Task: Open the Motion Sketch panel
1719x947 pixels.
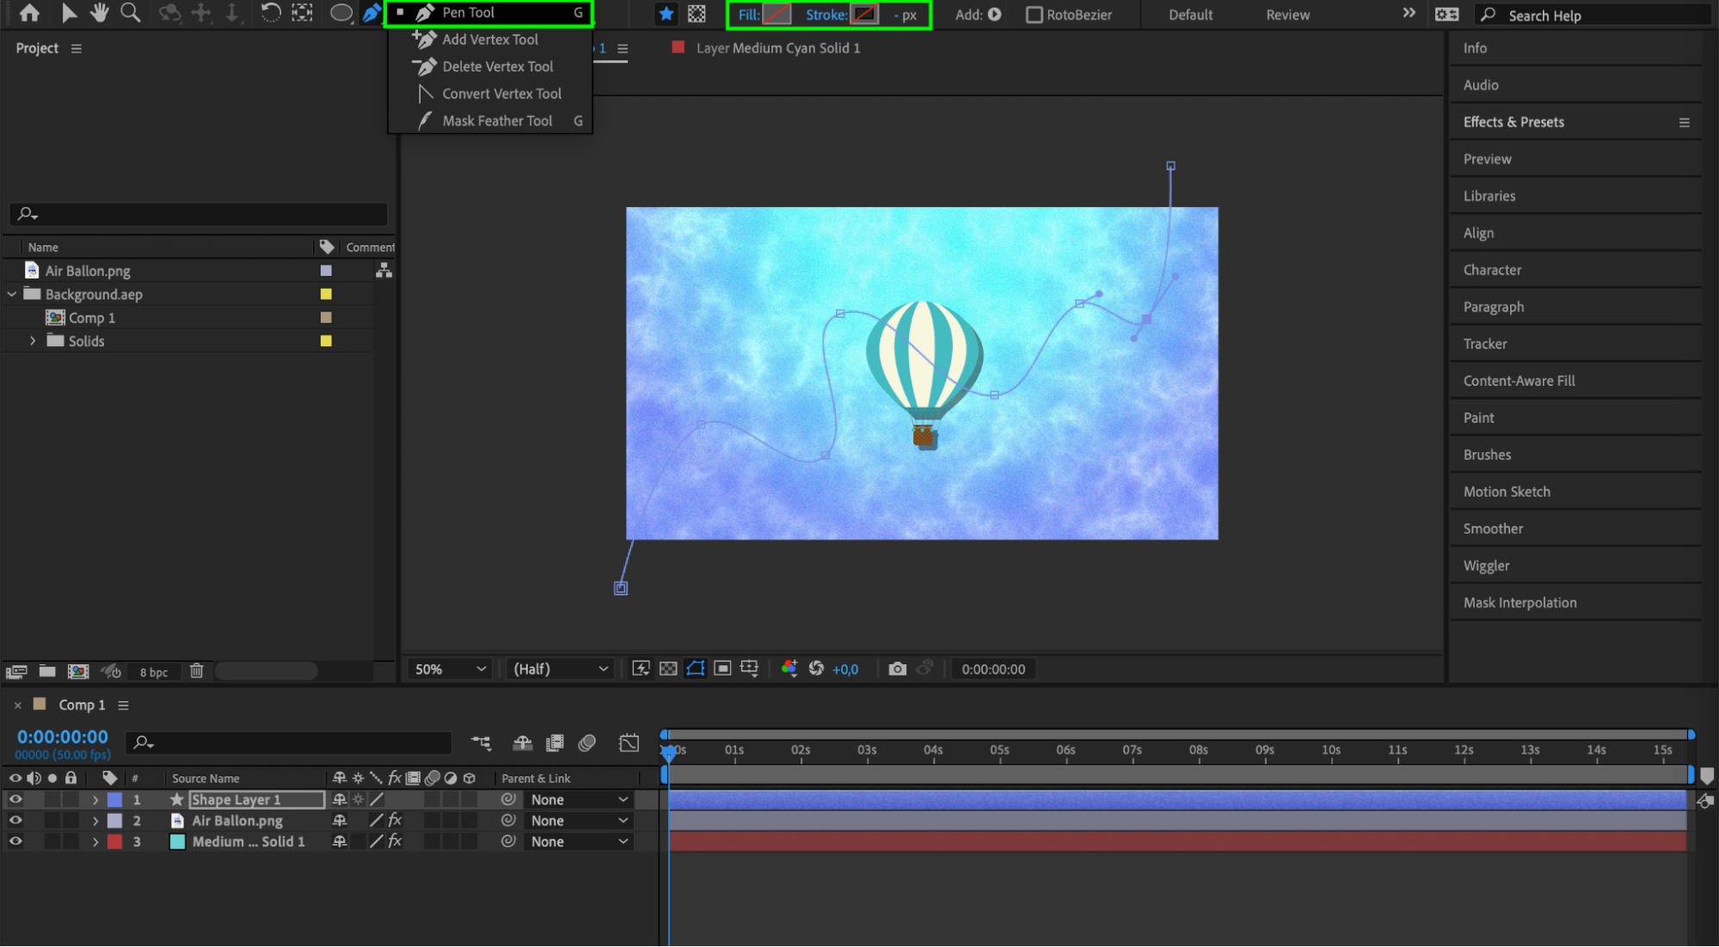Action: tap(1507, 492)
